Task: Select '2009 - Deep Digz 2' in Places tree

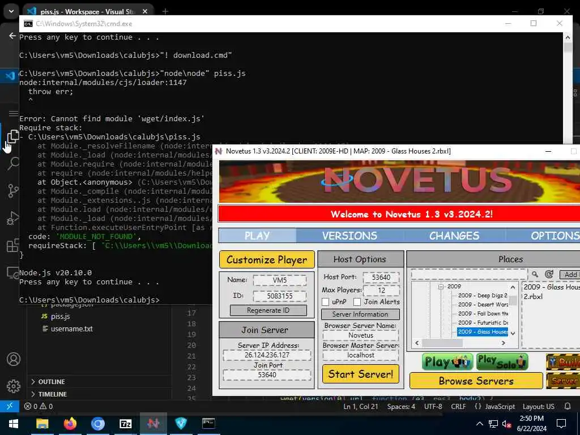Action: [483, 296]
